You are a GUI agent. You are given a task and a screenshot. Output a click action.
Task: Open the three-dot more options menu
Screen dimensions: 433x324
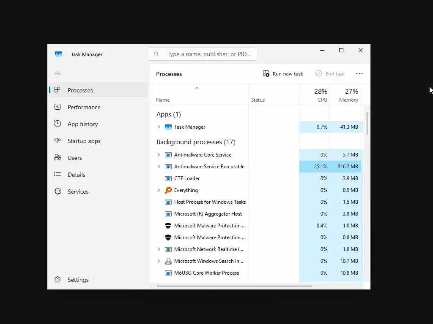click(x=359, y=73)
